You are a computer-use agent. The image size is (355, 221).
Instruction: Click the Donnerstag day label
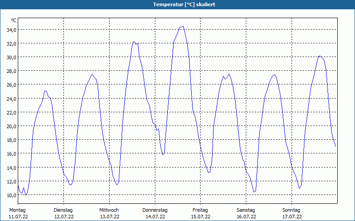[x=155, y=210]
